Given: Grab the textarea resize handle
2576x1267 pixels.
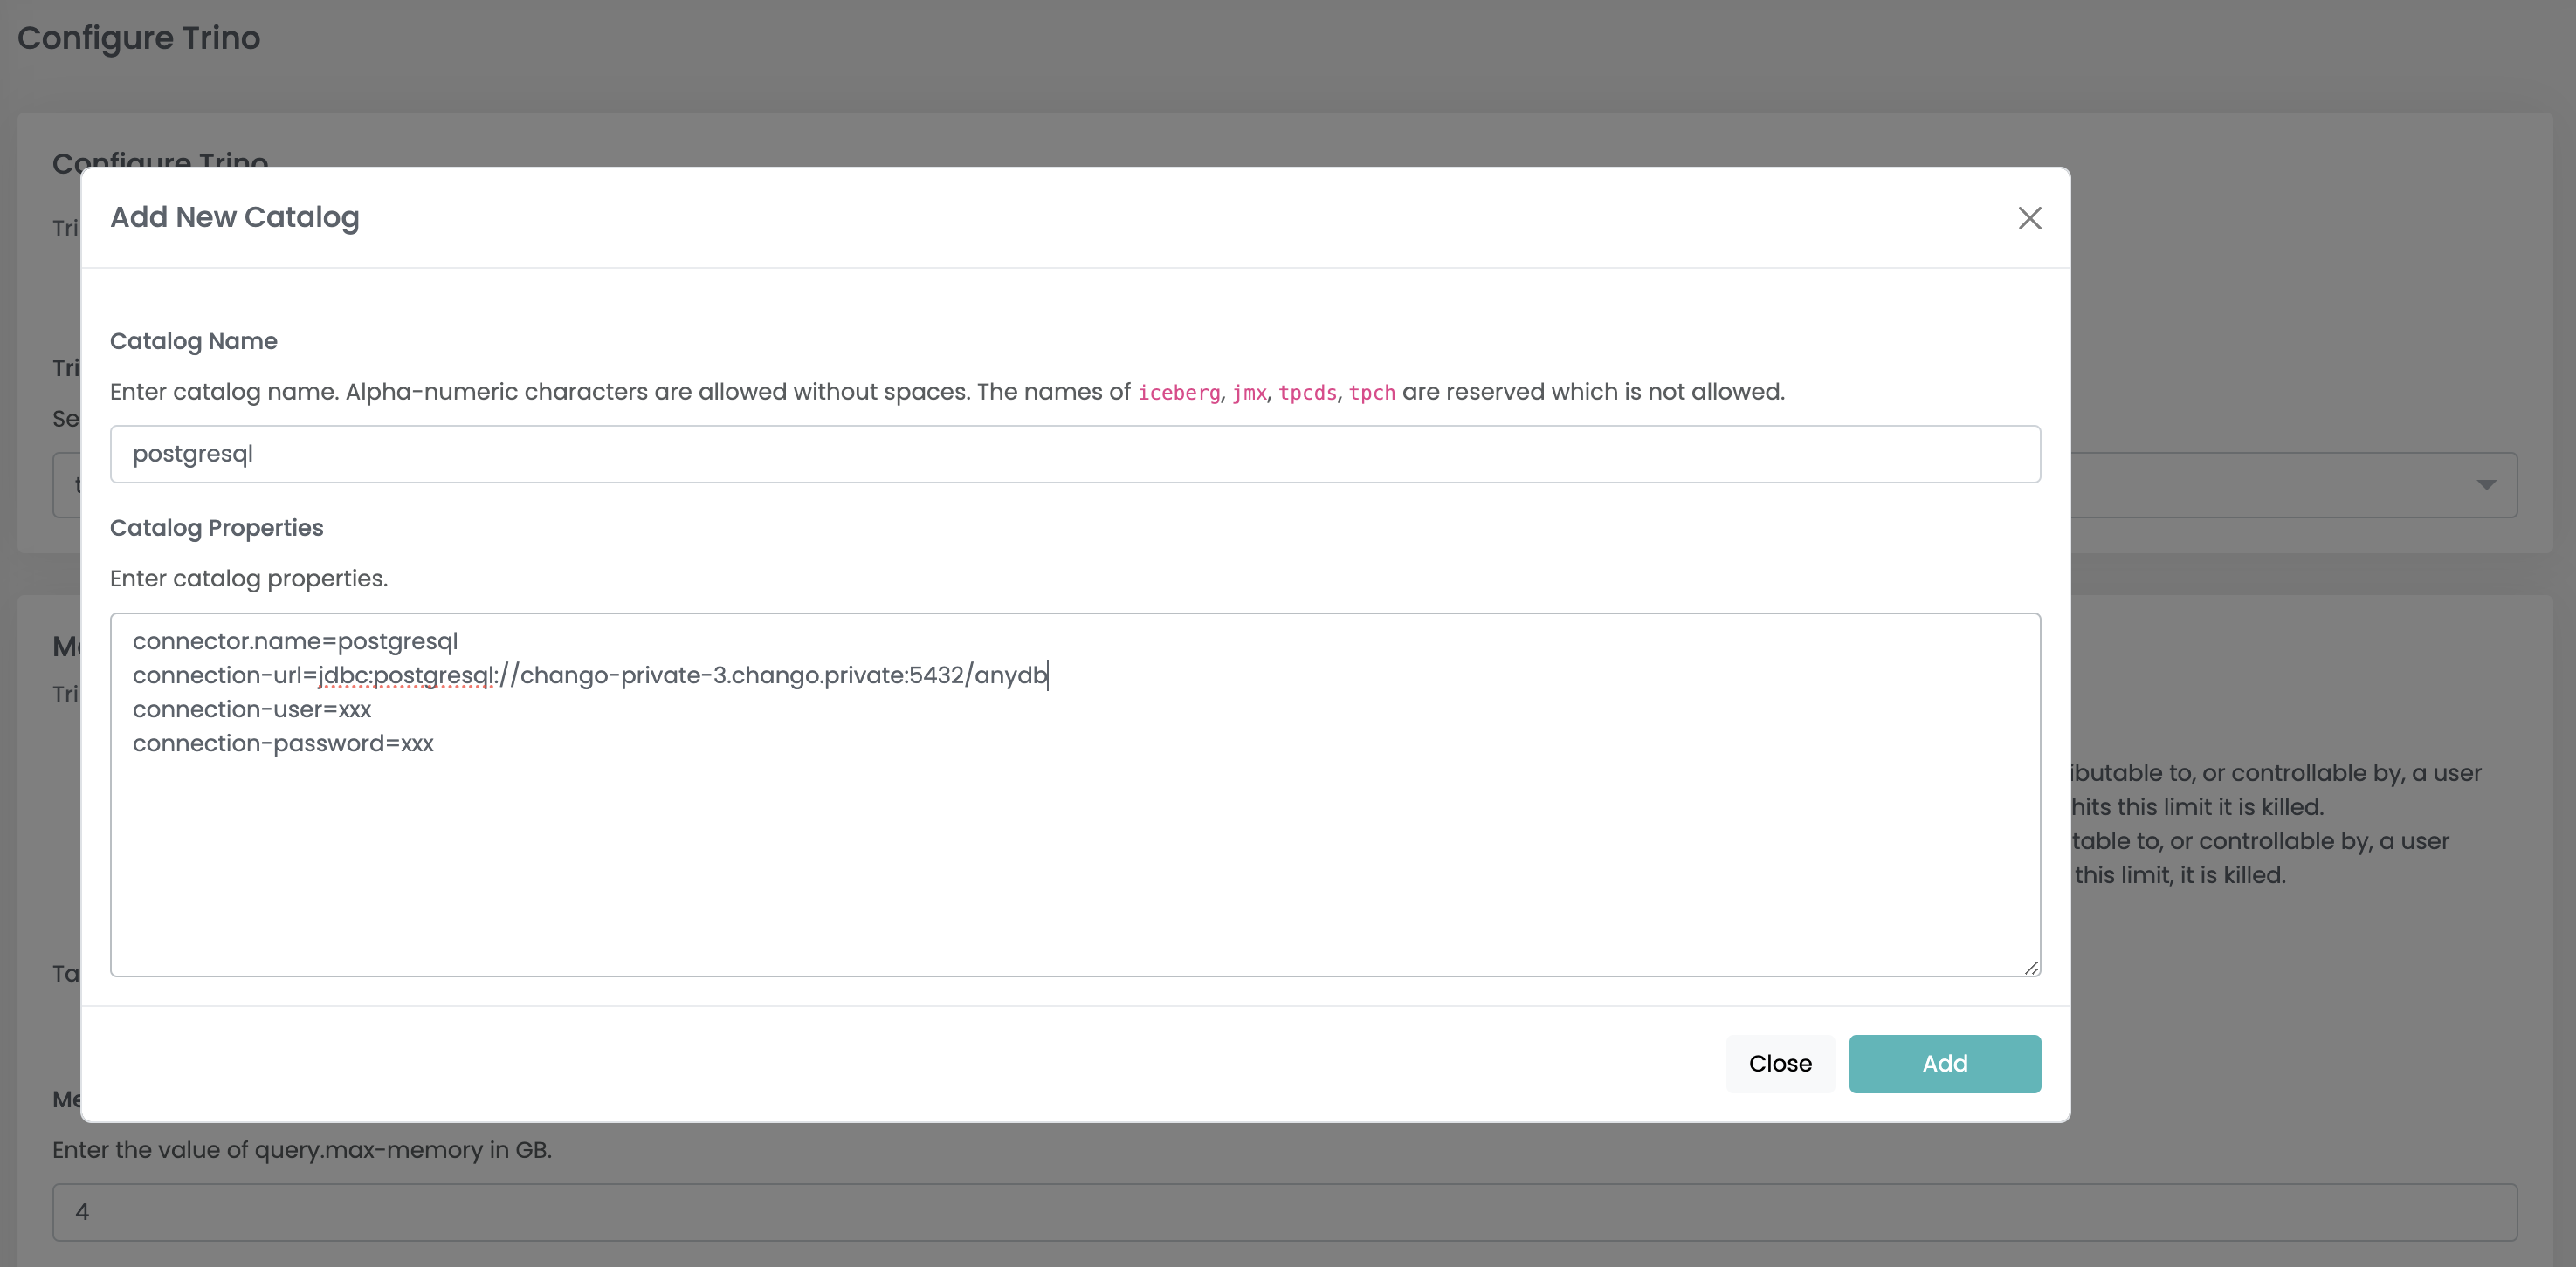Looking at the screenshot, I should point(2031,966).
